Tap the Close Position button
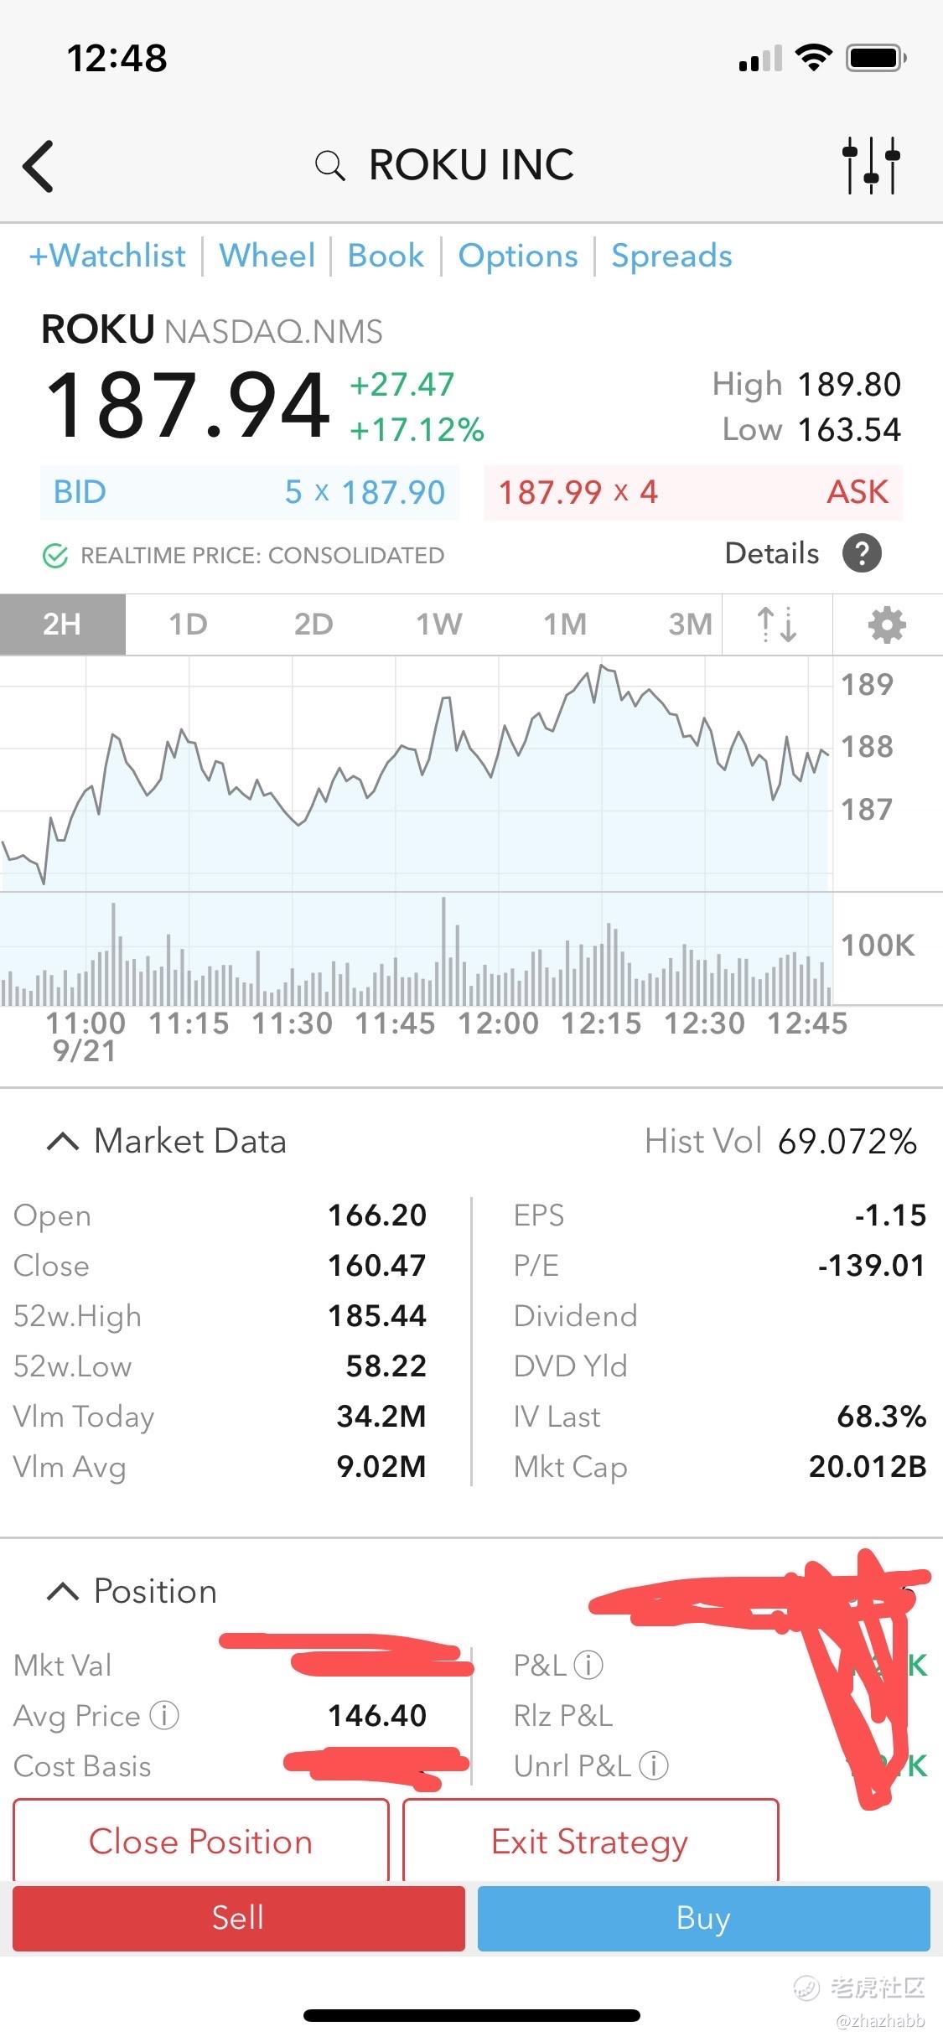Image resolution: width=943 pixels, height=2042 pixels. click(201, 1842)
